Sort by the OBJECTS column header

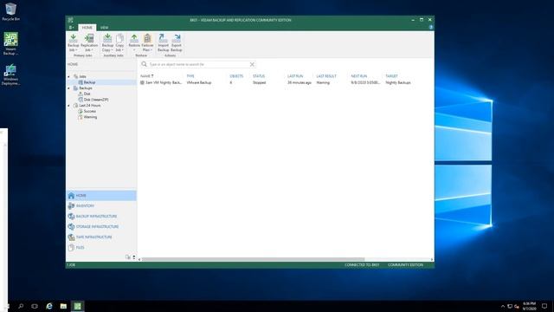[236, 76]
